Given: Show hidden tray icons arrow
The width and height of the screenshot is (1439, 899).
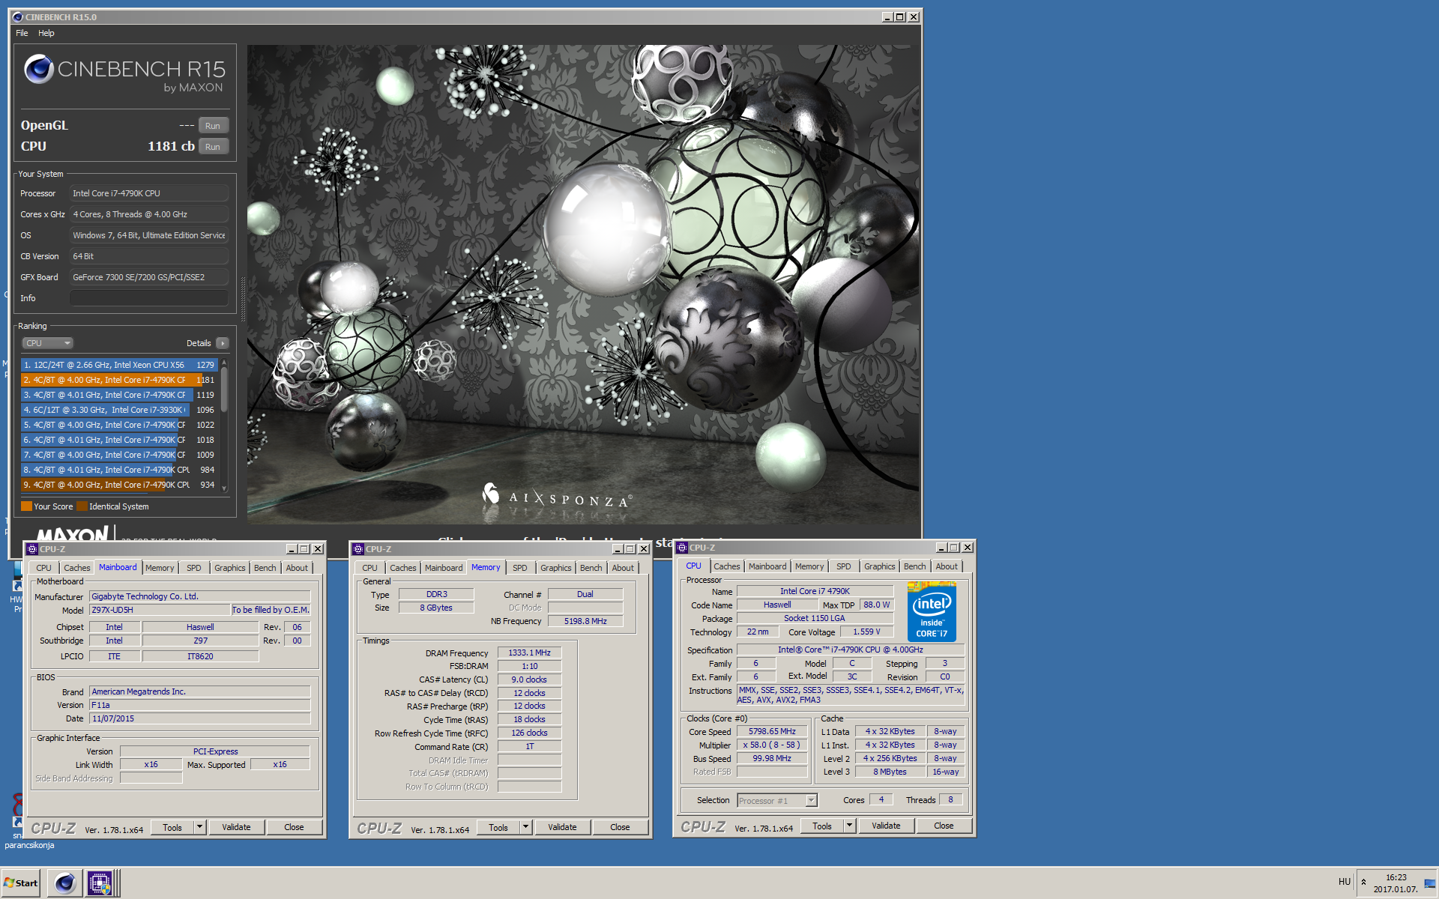Looking at the screenshot, I should coord(1363,882).
